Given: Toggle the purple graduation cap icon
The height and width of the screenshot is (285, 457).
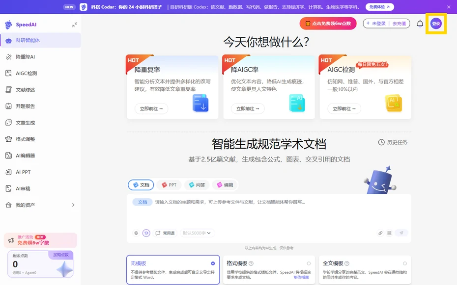Looking at the screenshot, I should [x=146, y=233].
